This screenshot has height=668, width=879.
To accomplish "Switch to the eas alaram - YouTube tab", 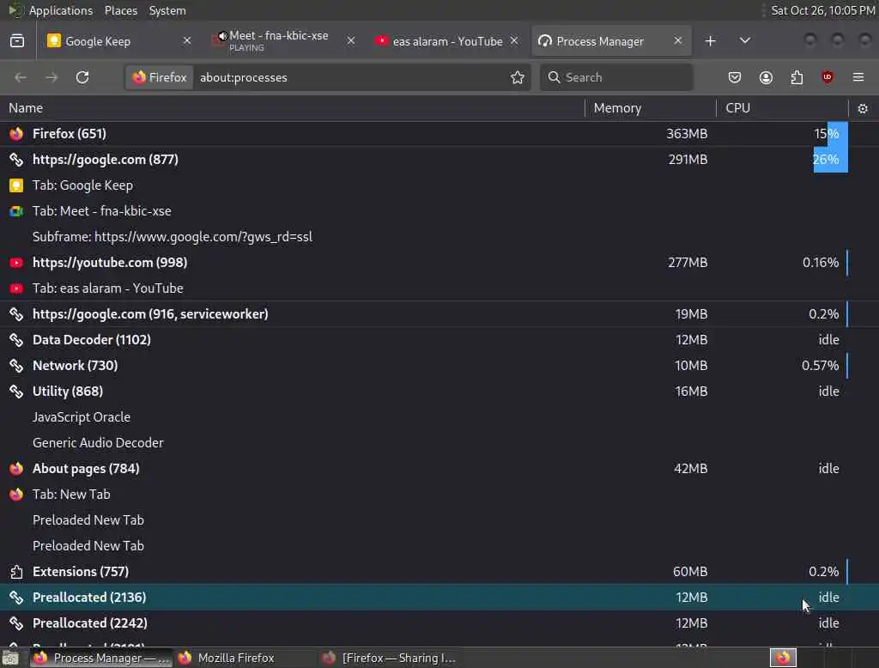I will tap(446, 41).
